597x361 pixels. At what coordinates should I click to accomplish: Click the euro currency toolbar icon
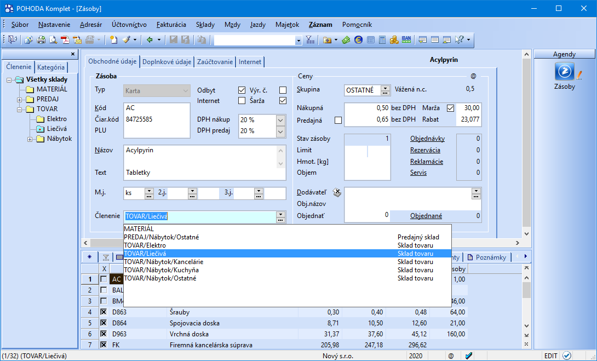358,40
